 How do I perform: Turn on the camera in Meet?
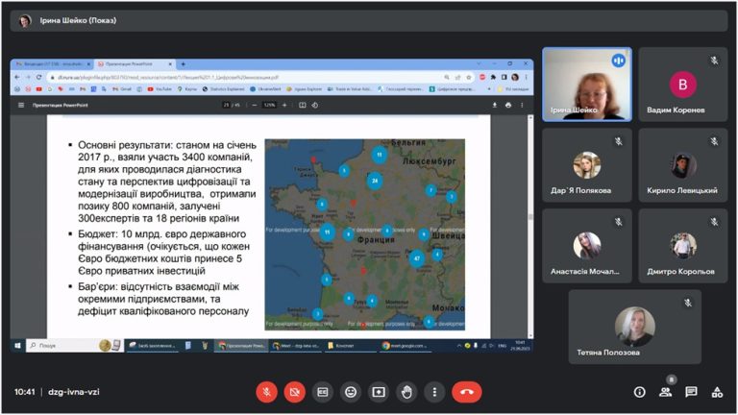(295, 392)
